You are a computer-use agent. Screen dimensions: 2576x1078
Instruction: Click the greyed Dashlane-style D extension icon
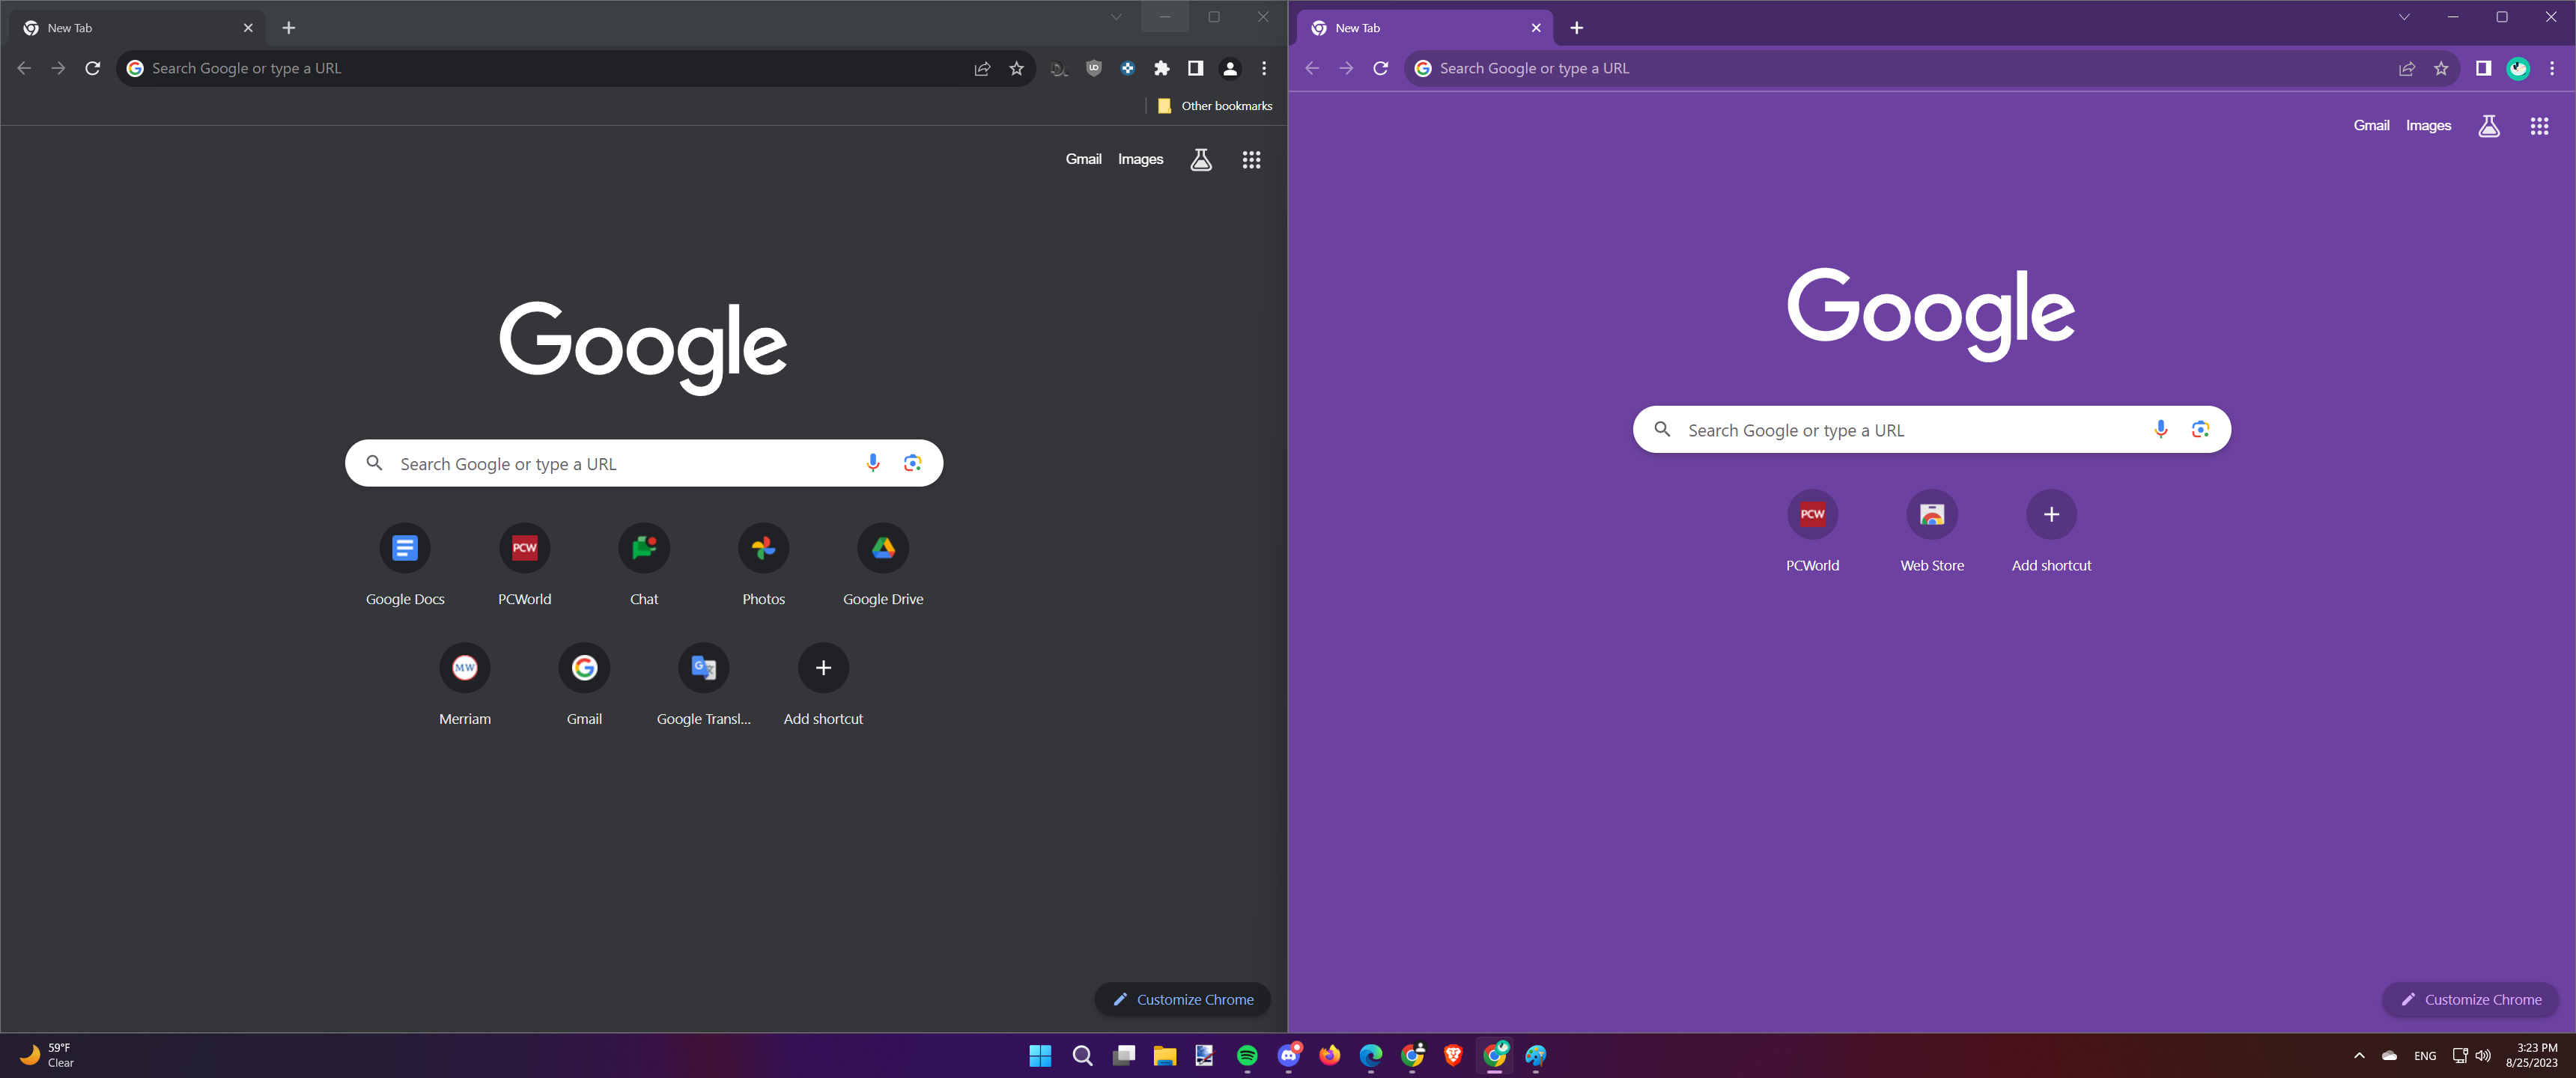[1059, 68]
